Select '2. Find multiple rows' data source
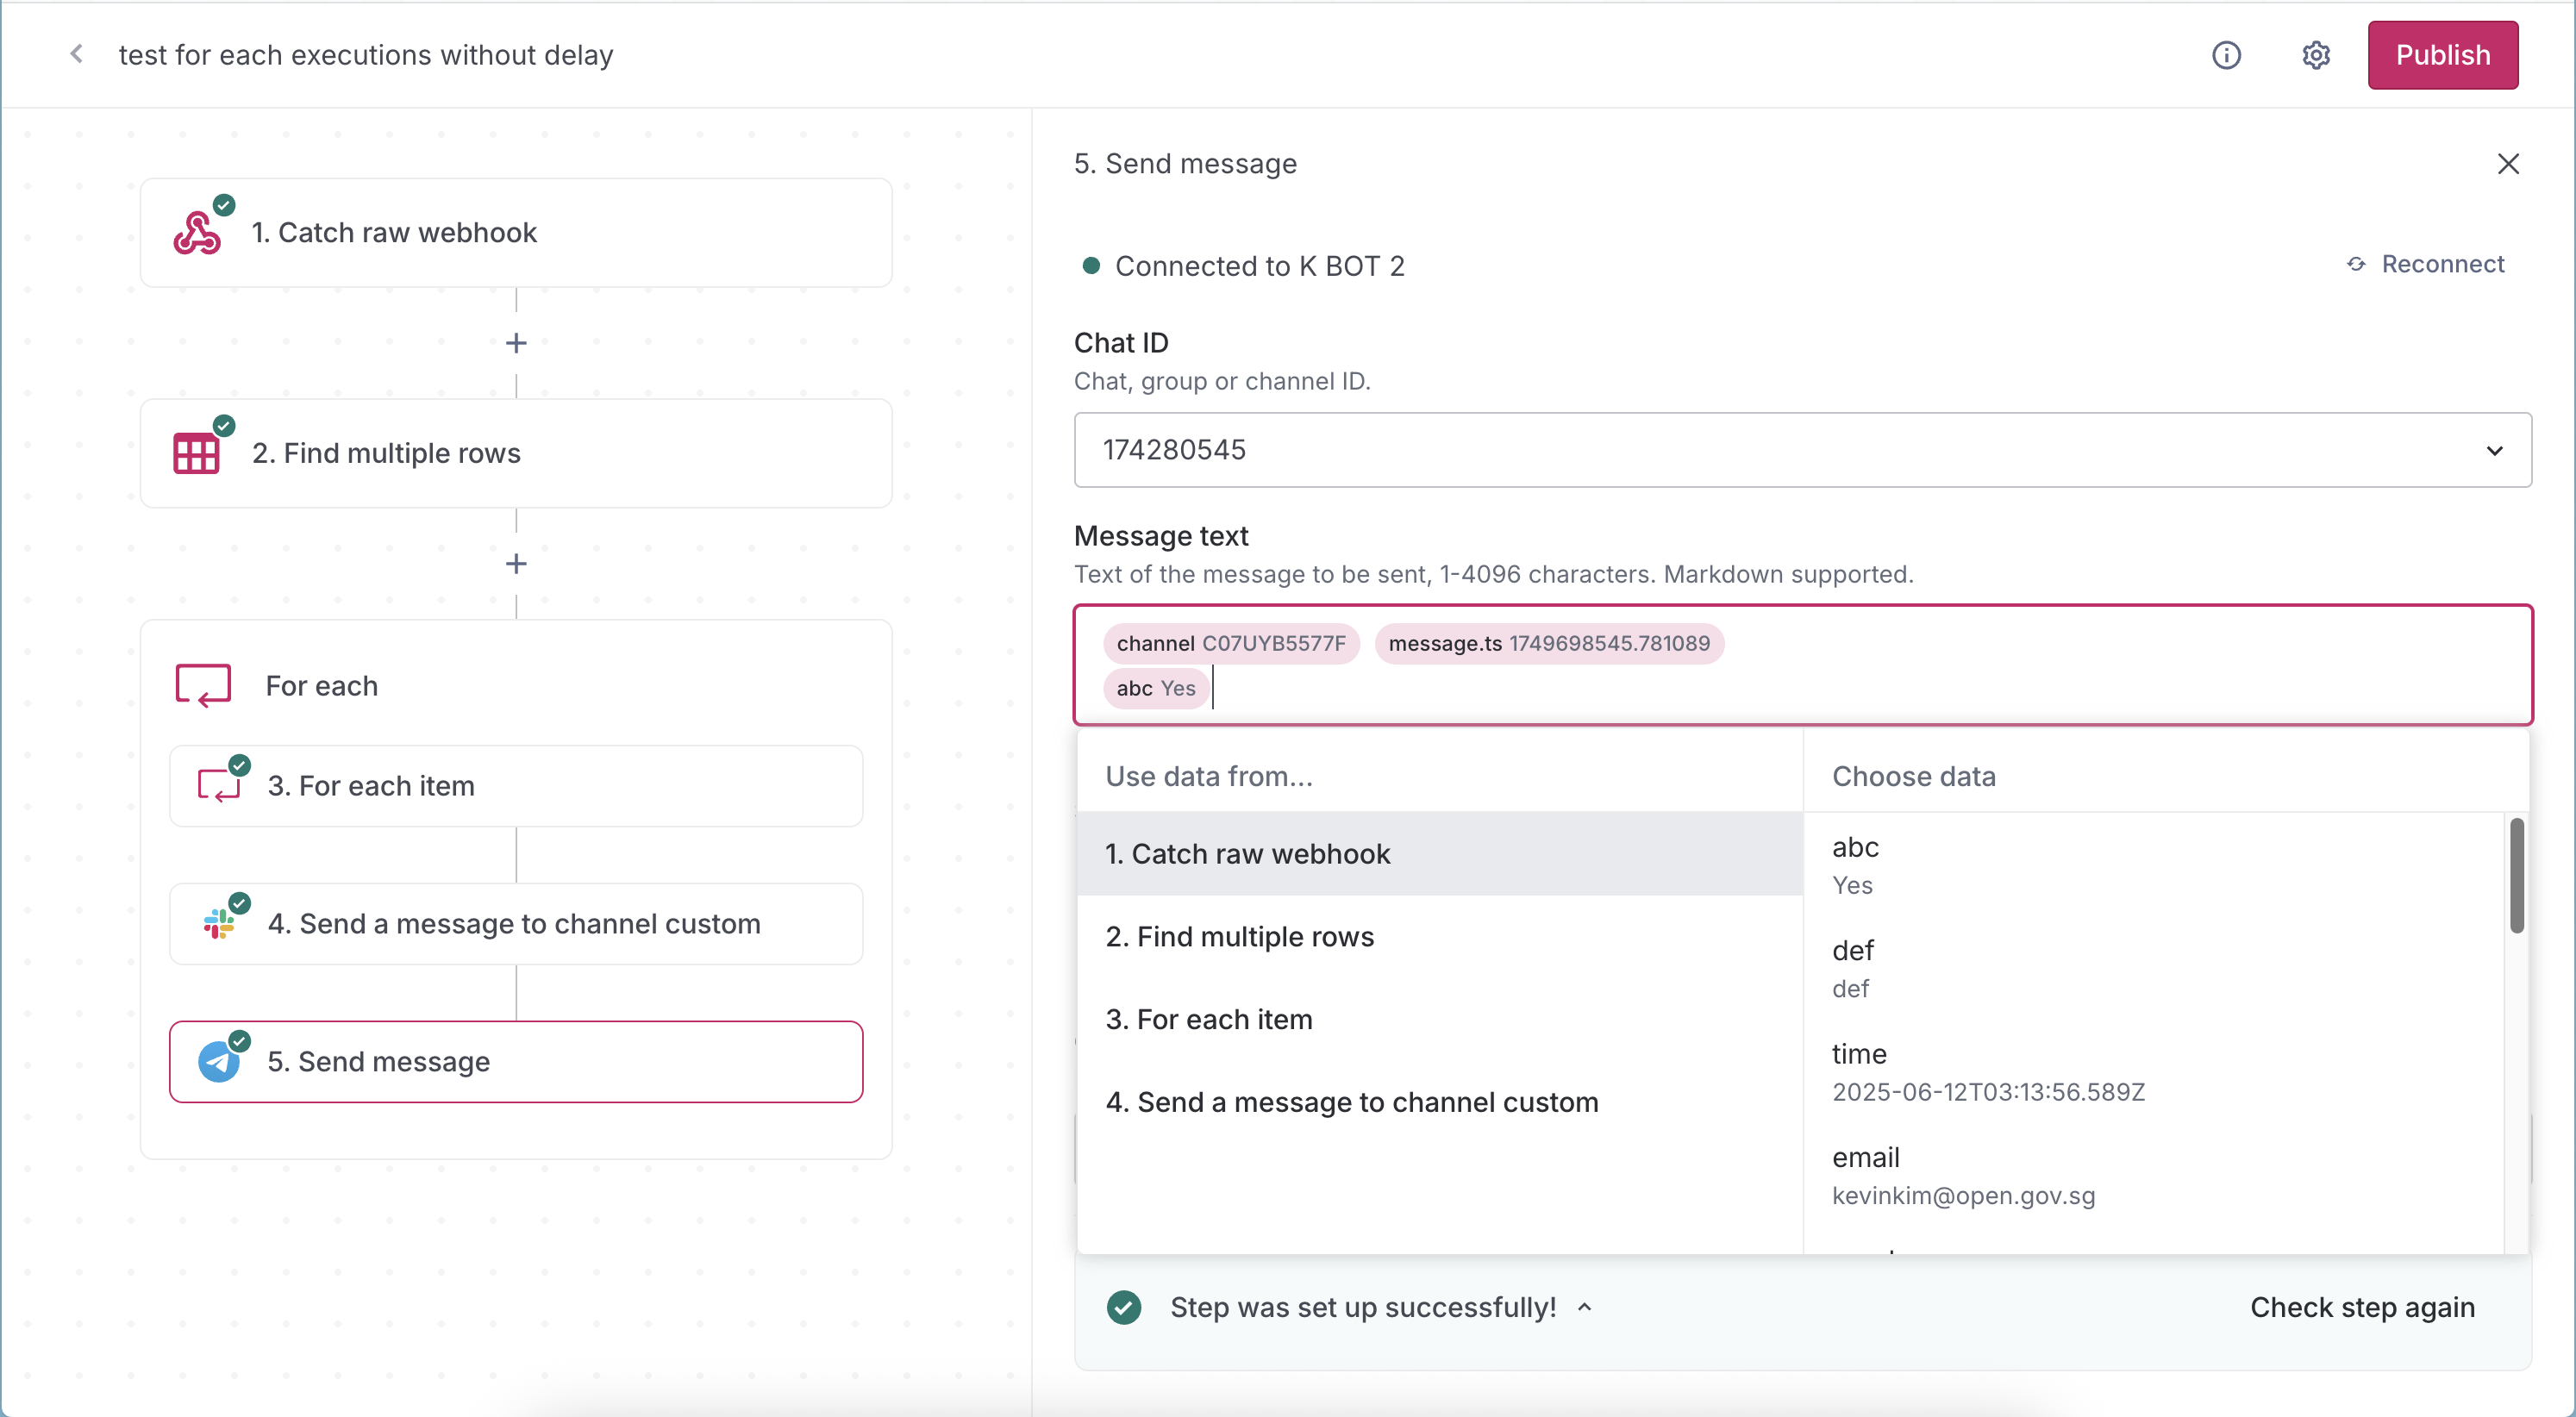 coord(1240,937)
